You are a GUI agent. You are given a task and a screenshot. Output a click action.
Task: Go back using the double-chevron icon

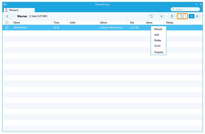7,16
